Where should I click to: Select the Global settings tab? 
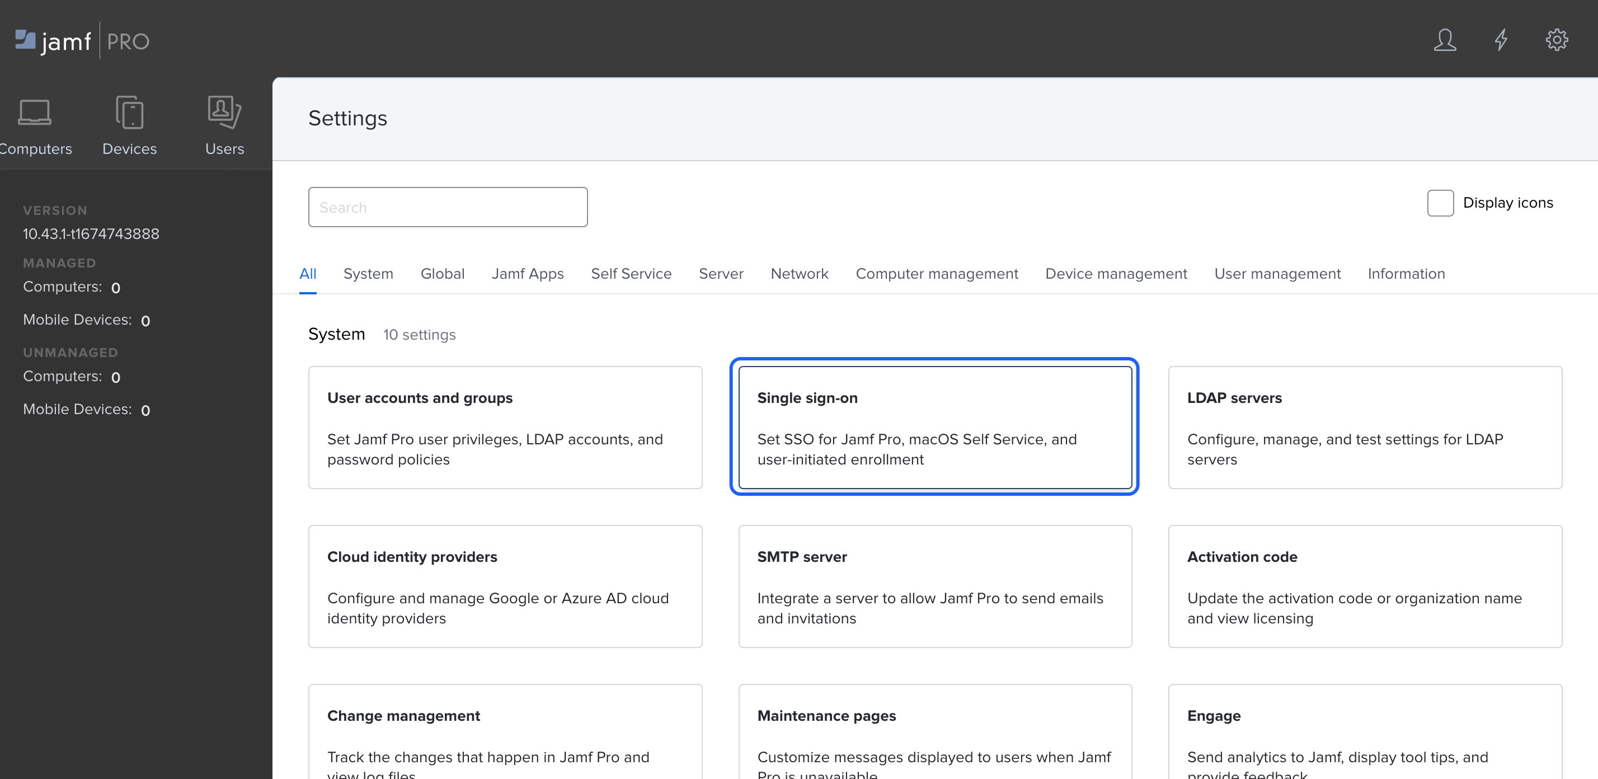pyautogui.click(x=442, y=273)
